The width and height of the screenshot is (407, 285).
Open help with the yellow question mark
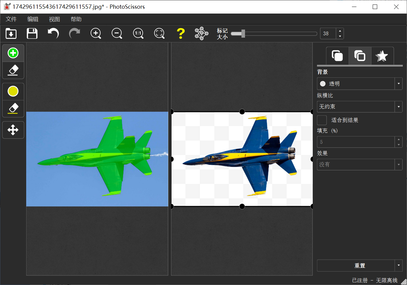click(x=181, y=33)
